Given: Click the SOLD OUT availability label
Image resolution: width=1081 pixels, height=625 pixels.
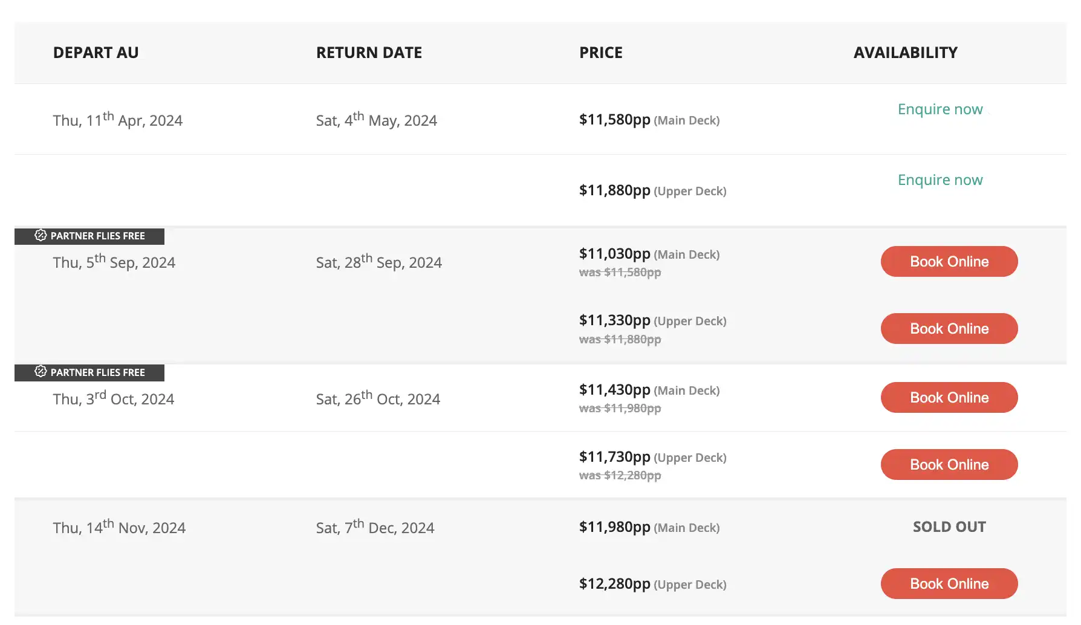Looking at the screenshot, I should [949, 527].
